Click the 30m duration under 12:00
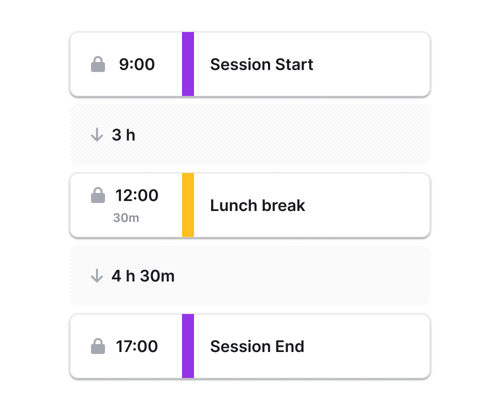This screenshot has width=502, height=410. [x=126, y=218]
